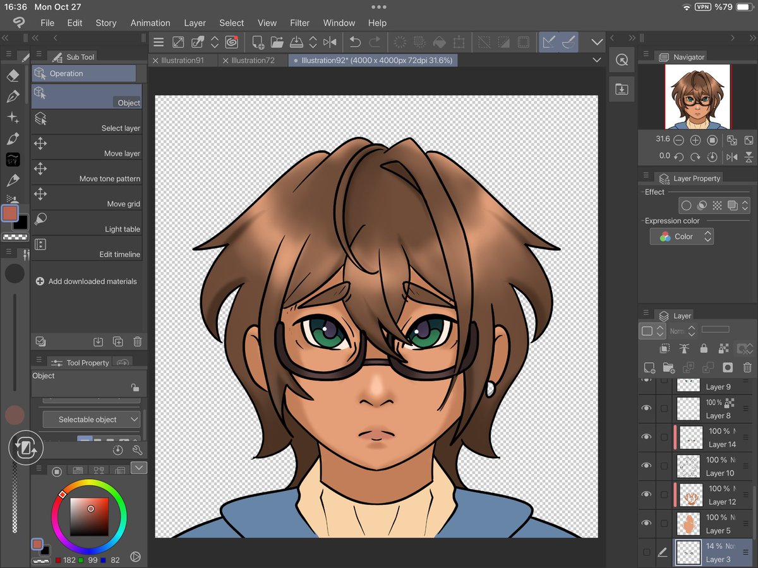
Task: Click Add downloaded materials
Action: (87, 281)
